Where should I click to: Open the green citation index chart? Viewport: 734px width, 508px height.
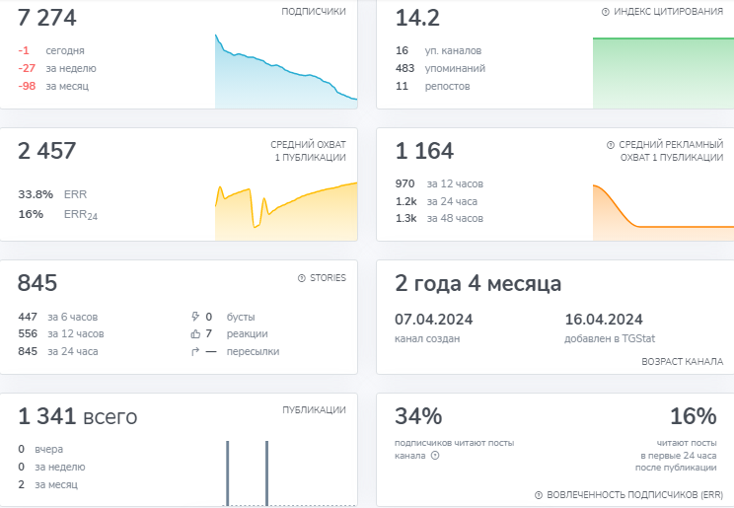point(663,73)
